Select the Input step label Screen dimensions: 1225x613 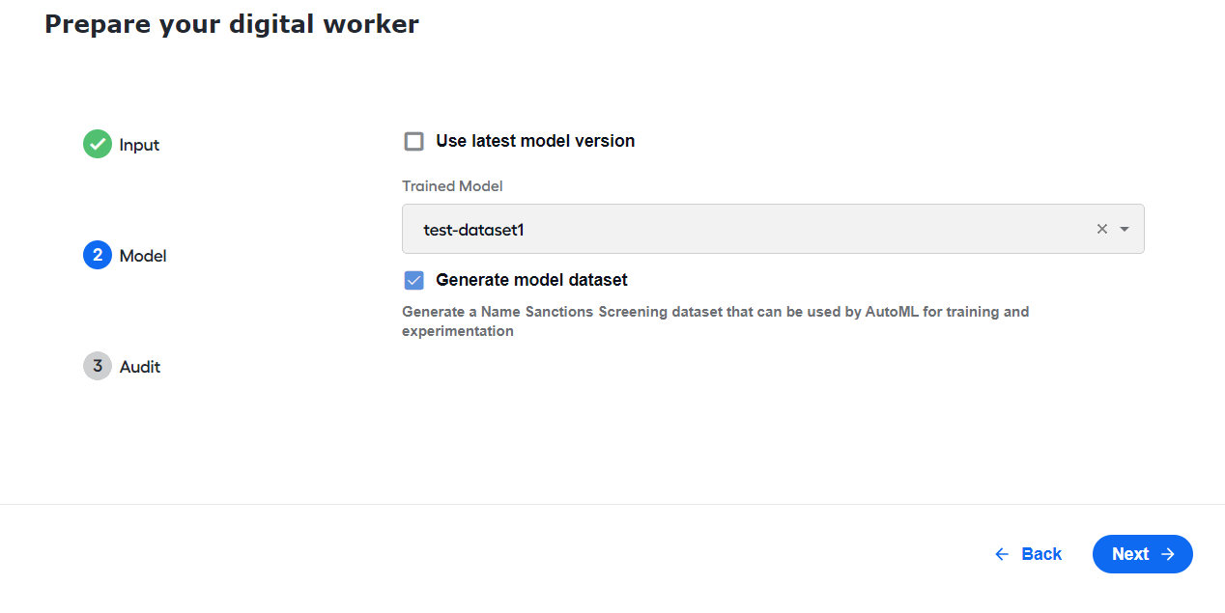tap(139, 145)
